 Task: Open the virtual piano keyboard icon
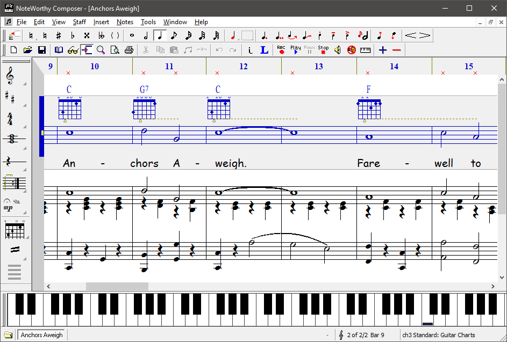(x=366, y=50)
